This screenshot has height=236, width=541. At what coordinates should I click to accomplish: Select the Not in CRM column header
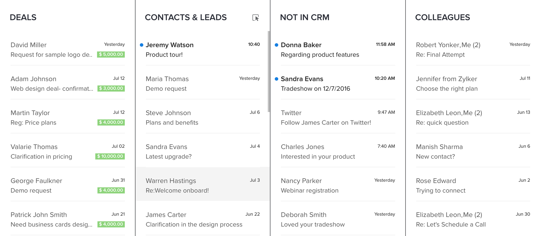[304, 17]
